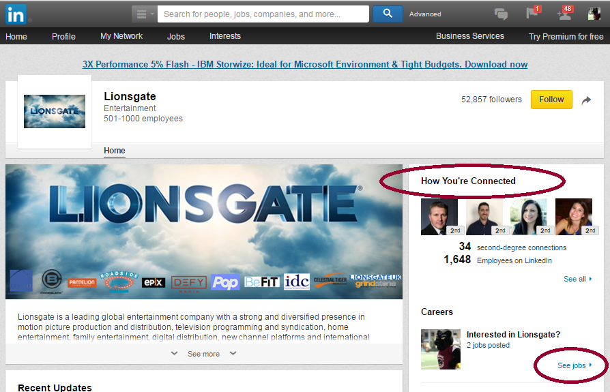View fourth connection photo of smiling woman
The width and height of the screenshot is (610, 392).
click(575, 217)
